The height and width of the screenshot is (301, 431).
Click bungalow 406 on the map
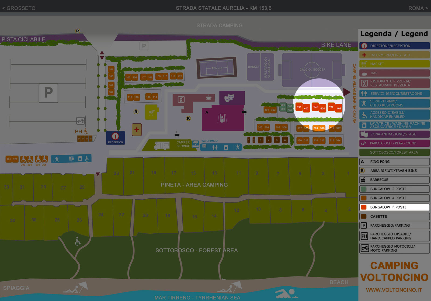pyautogui.click(x=339, y=108)
